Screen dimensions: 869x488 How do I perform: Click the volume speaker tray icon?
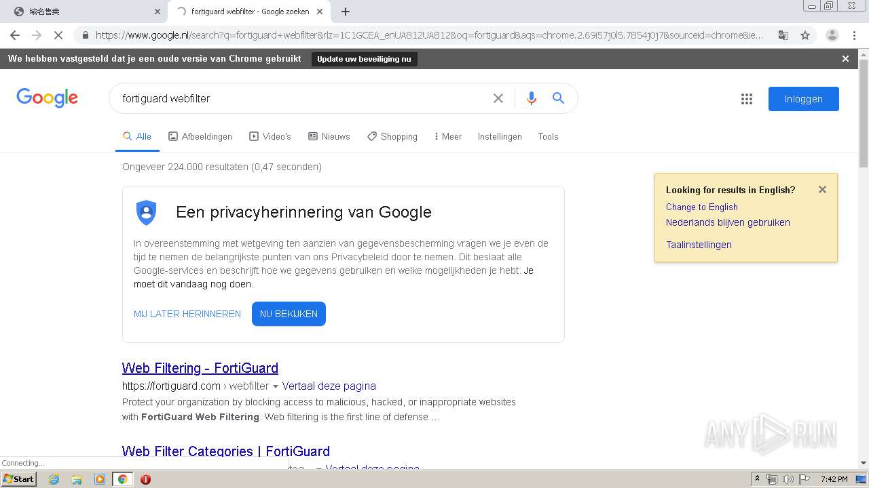(788, 479)
